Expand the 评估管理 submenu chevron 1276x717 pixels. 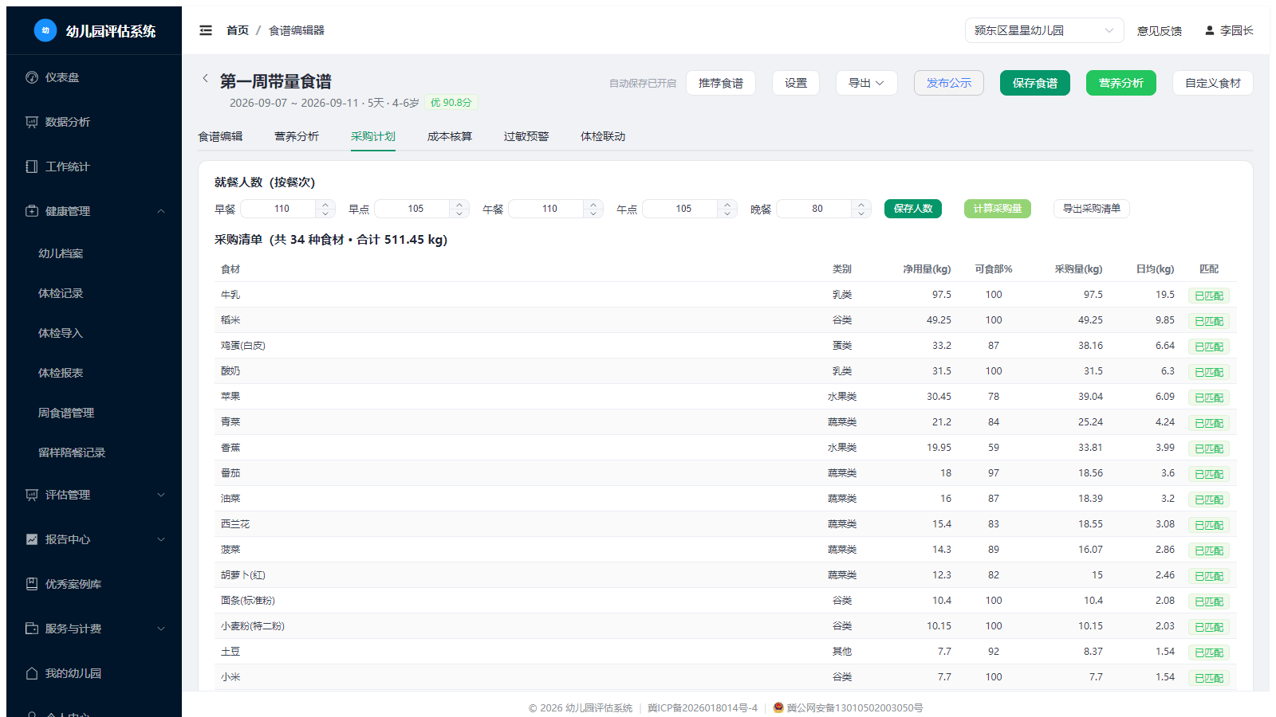[161, 495]
